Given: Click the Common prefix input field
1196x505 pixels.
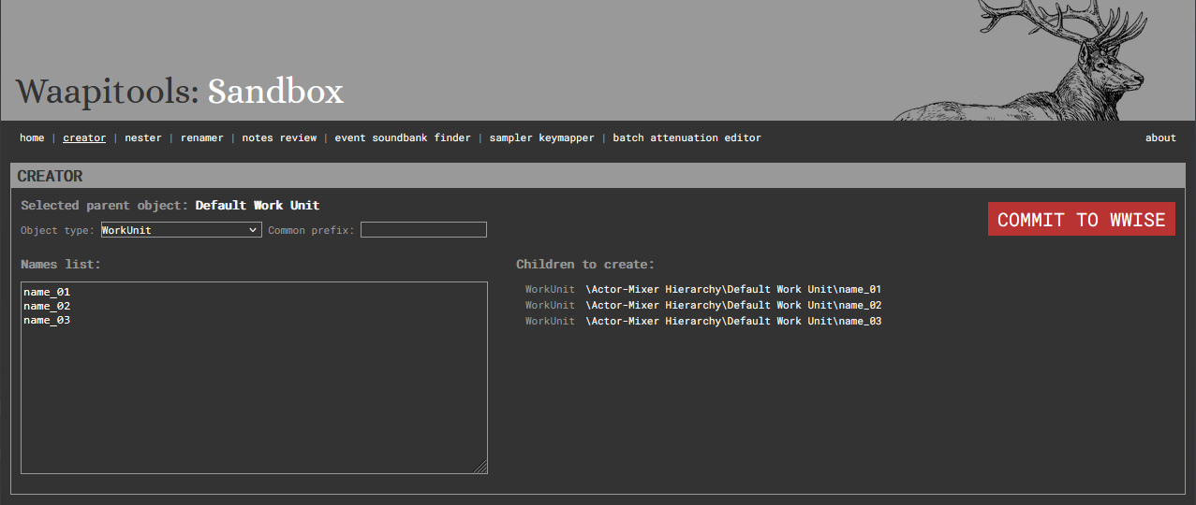Looking at the screenshot, I should tap(423, 230).
